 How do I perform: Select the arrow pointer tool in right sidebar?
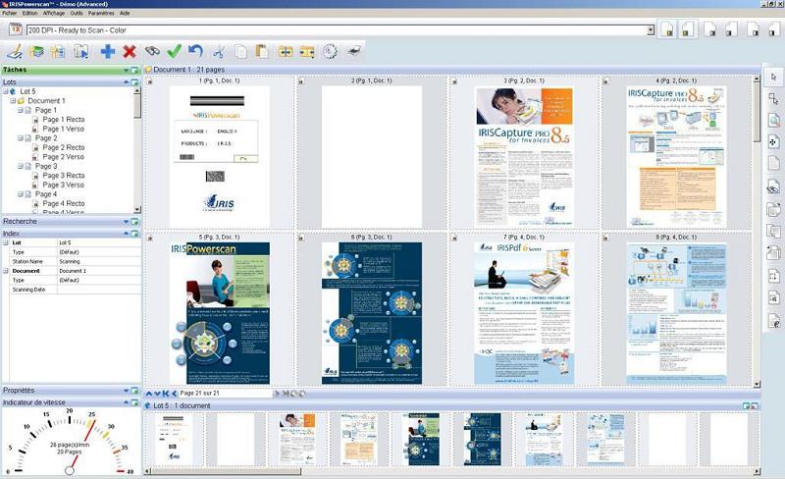[773, 77]
